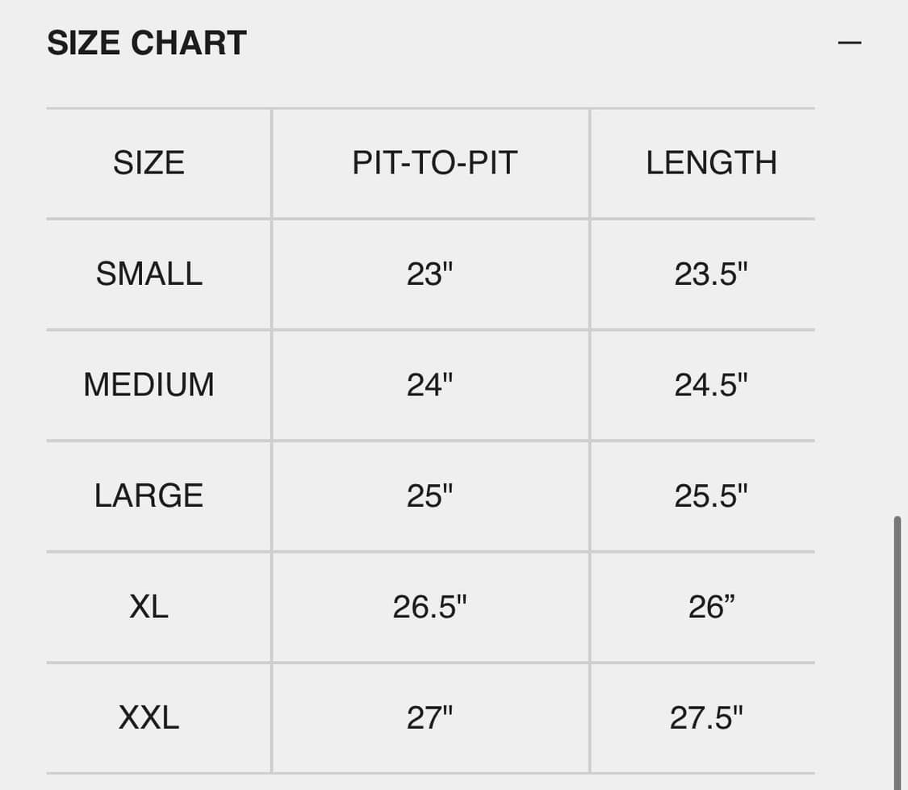
Task: Click Small length value 23.5"
Action: coord(711,274)
